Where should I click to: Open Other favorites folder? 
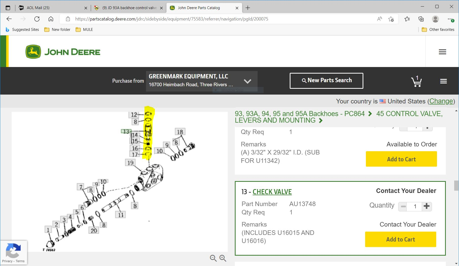tap(438, 30)
